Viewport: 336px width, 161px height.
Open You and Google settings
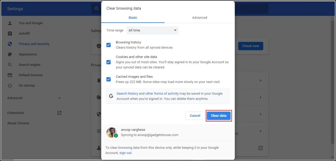pyautogui.click(x=31, y=23)
